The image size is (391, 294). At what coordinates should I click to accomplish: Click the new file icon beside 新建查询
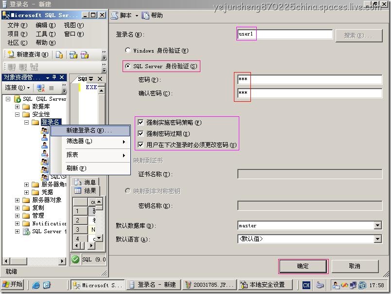pos(59,55)
